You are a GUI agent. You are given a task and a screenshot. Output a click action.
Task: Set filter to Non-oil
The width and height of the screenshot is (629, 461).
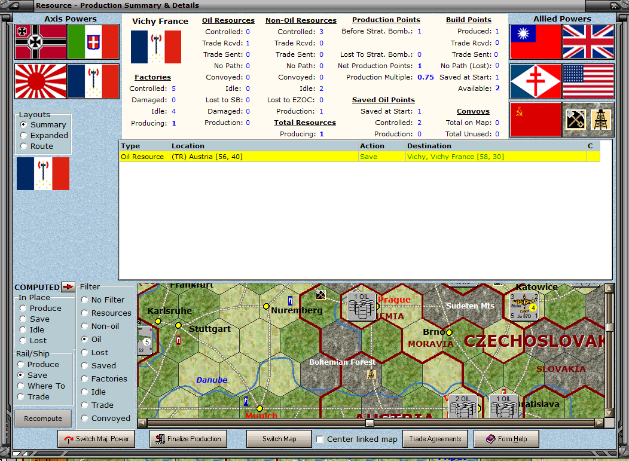point(85,326)
